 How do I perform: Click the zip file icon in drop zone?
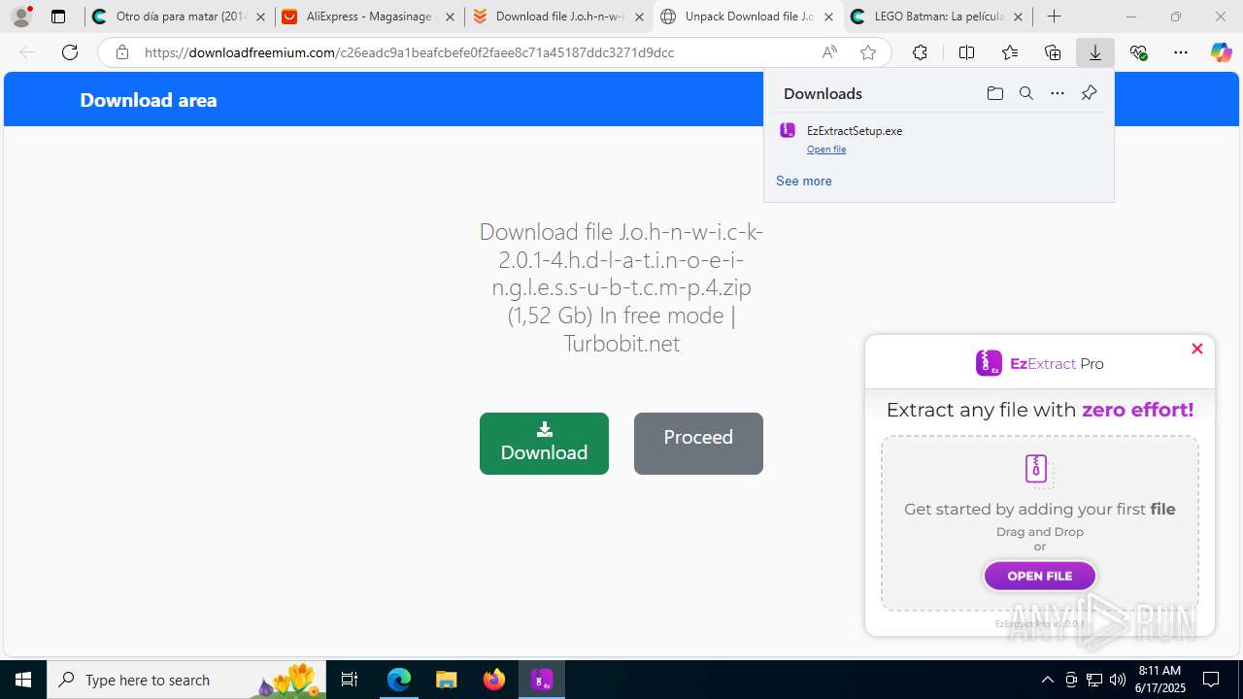click(1037, 469)
